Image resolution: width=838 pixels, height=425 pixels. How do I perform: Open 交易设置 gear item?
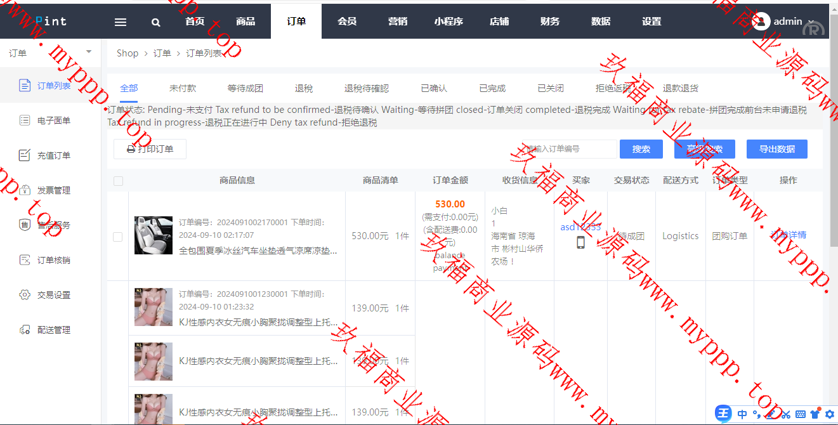pos(53,295)
